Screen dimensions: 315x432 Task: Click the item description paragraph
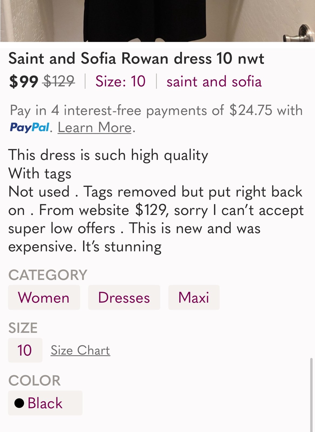[x=156, y=201]
